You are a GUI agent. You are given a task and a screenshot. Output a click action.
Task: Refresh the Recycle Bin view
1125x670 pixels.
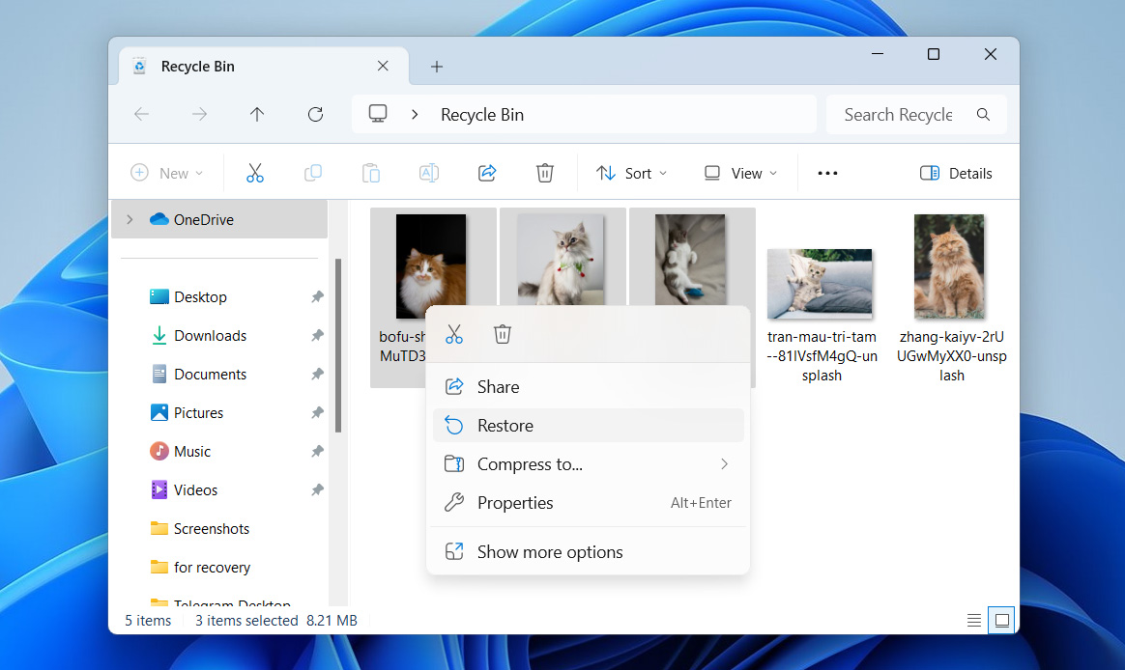(315, 114)
